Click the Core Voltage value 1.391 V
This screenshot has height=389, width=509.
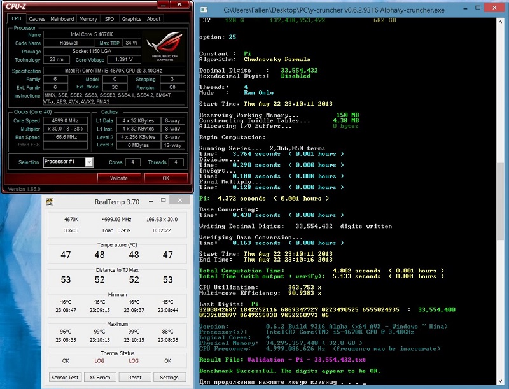coord(123,60)
